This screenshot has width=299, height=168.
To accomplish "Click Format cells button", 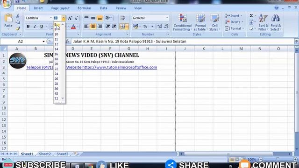I will click(235, 28).
